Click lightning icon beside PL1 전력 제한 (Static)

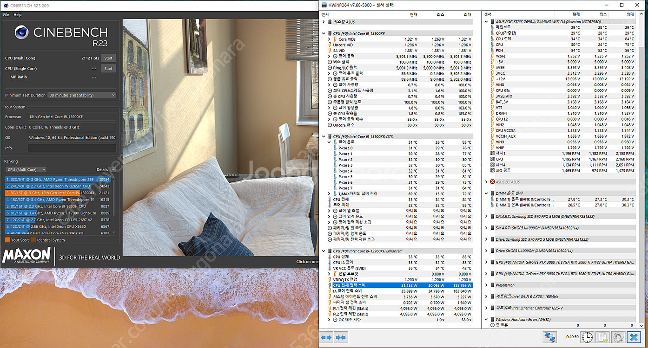(x=330, y=308)
